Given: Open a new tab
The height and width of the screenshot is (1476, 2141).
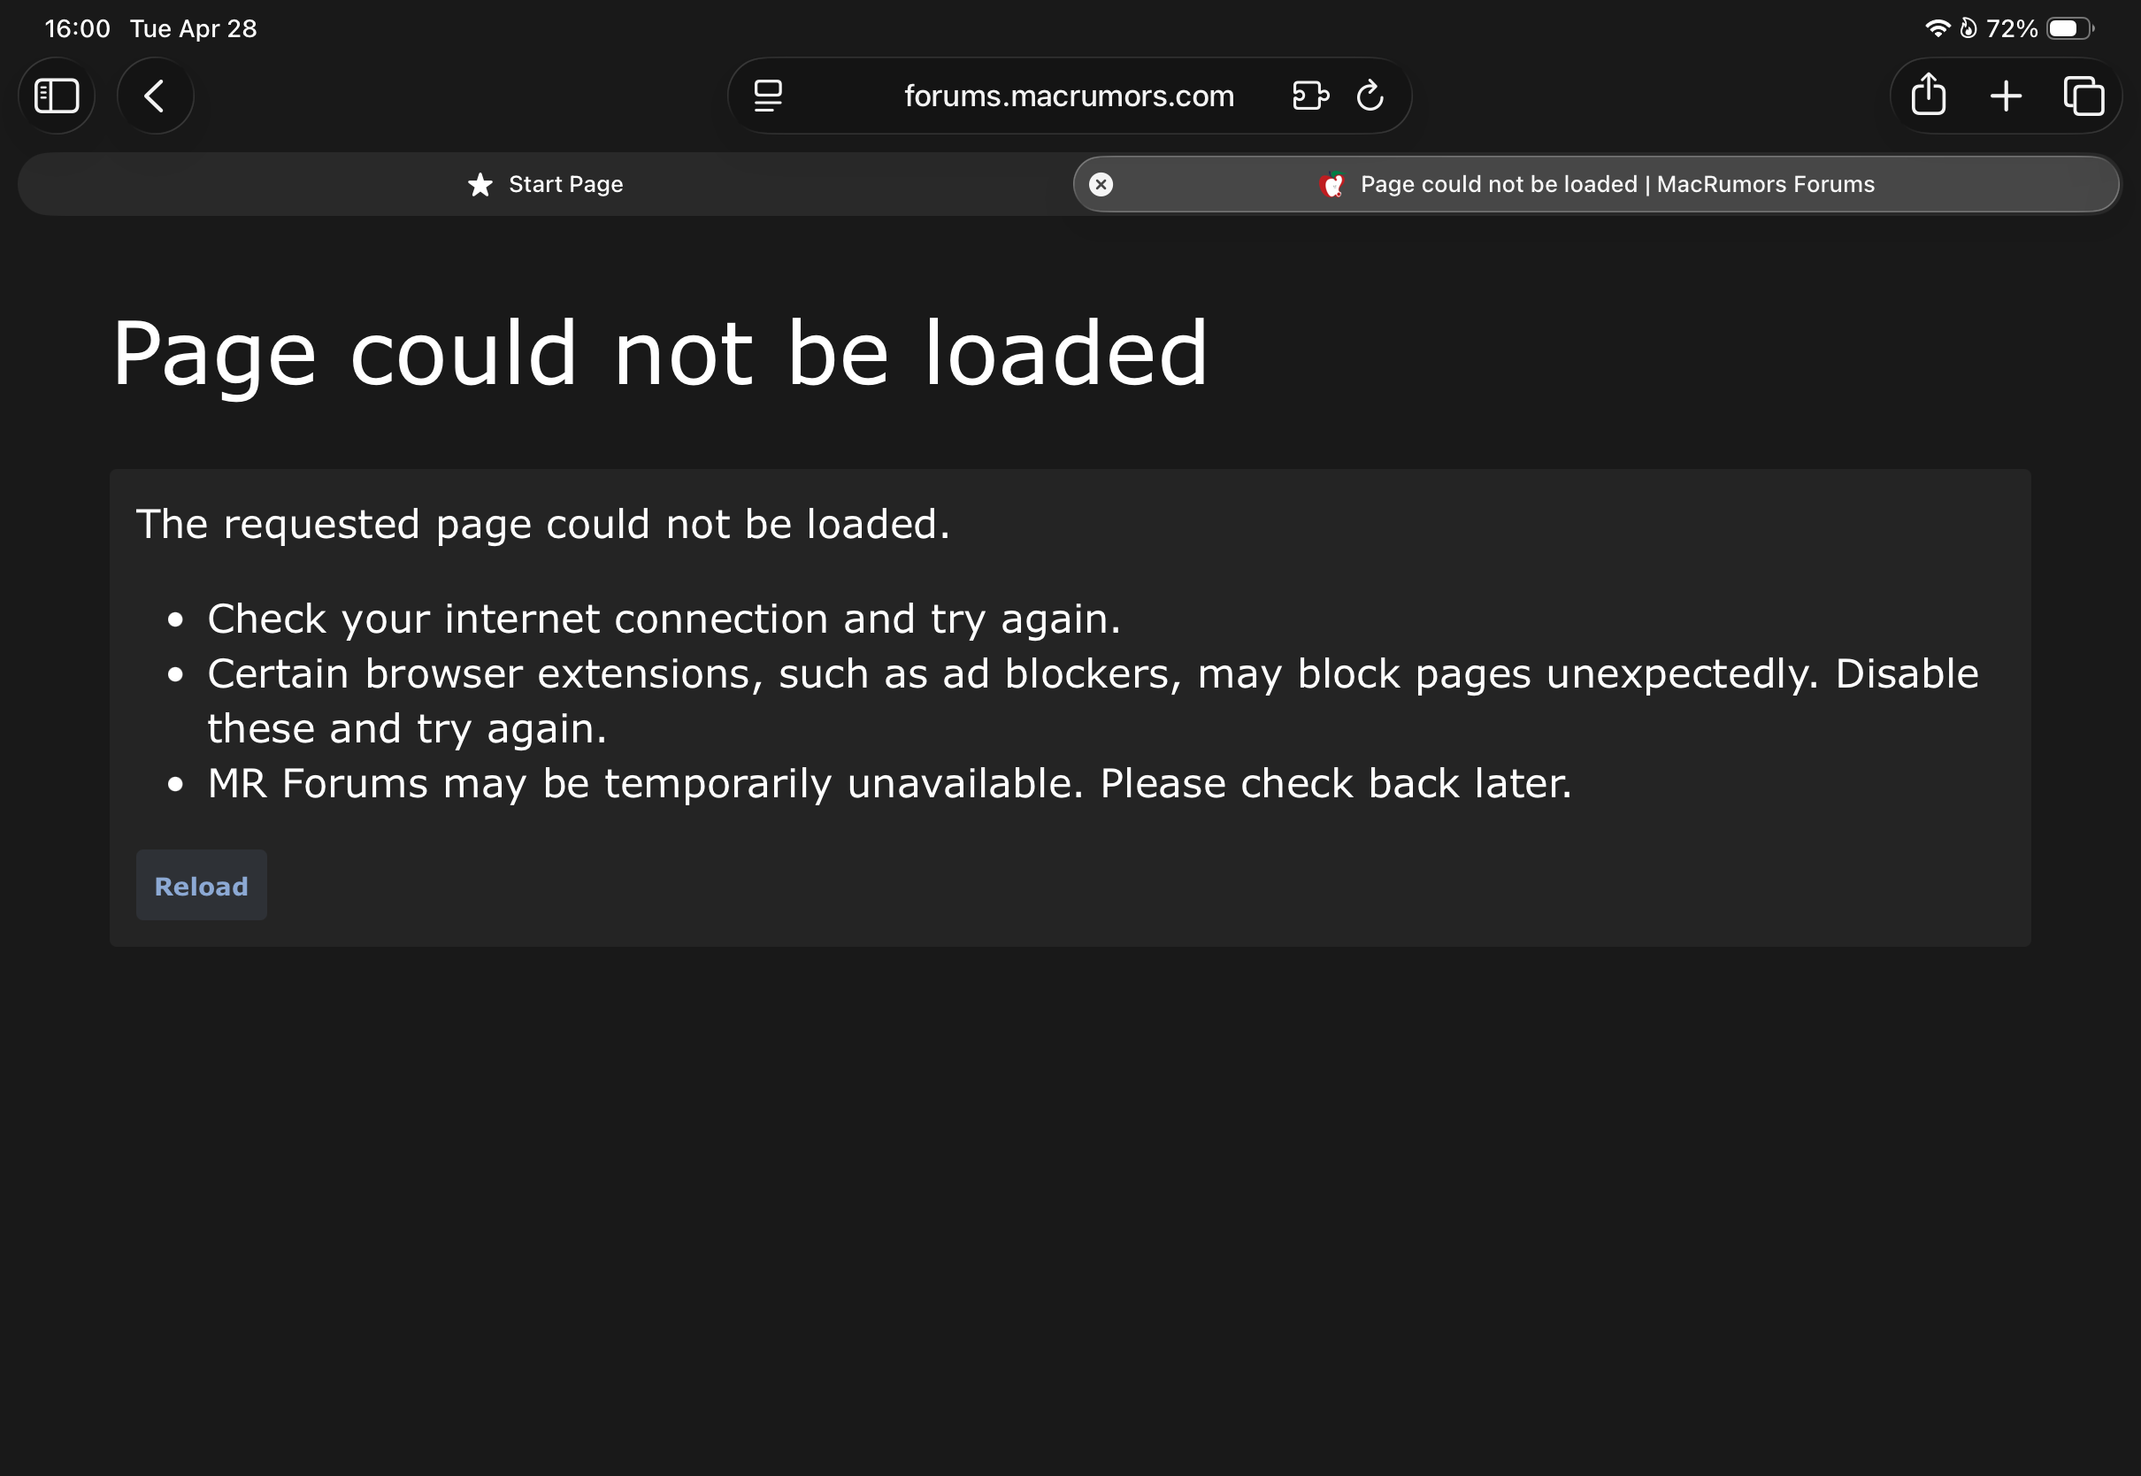Looking at the screenshot, I should [x=2006, y=96].
